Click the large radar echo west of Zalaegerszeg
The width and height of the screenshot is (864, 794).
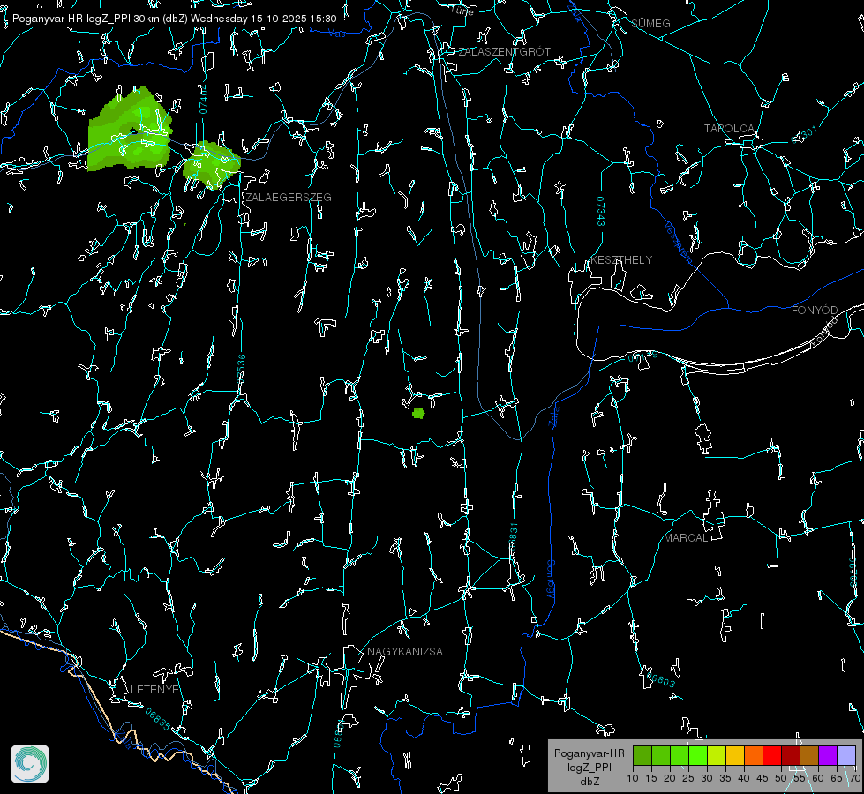click(x=129, y=130)
